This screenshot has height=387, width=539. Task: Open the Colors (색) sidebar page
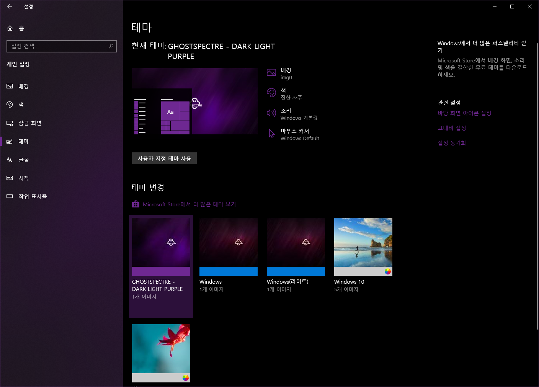pos(61,105)
